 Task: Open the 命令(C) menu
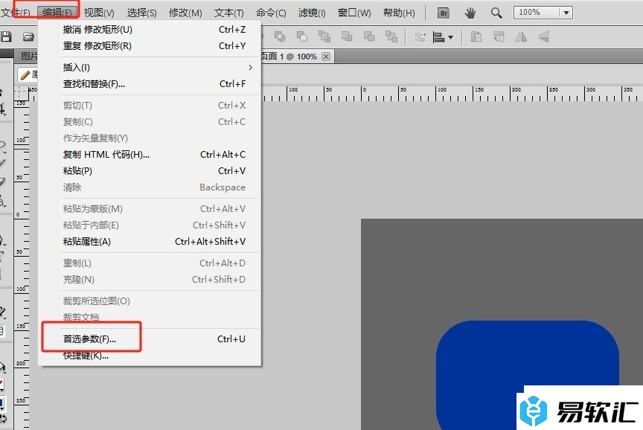click(271, 13)
